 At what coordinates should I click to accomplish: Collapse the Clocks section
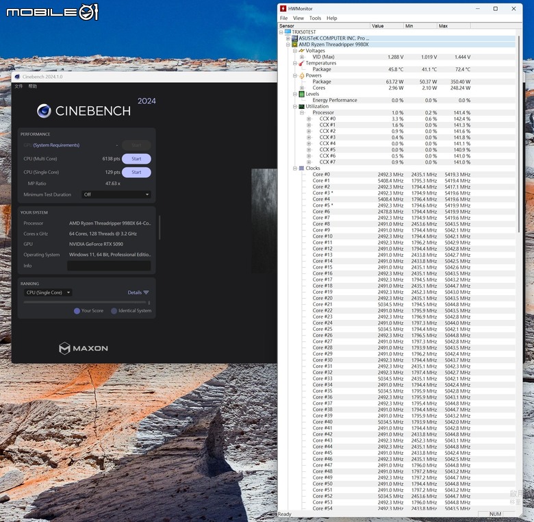295,169
